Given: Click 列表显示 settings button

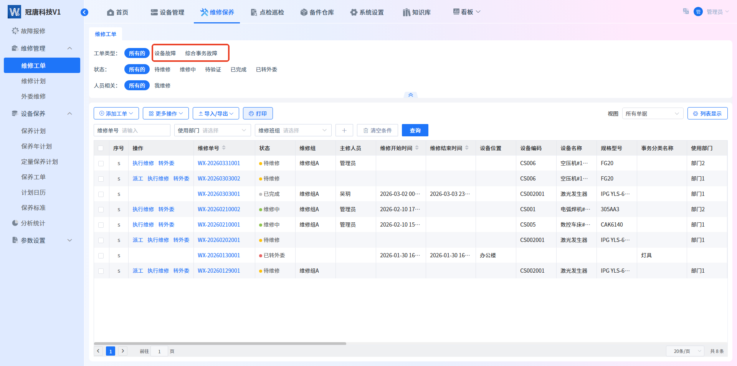Looking at the screenshot, I should pos(707,114).
